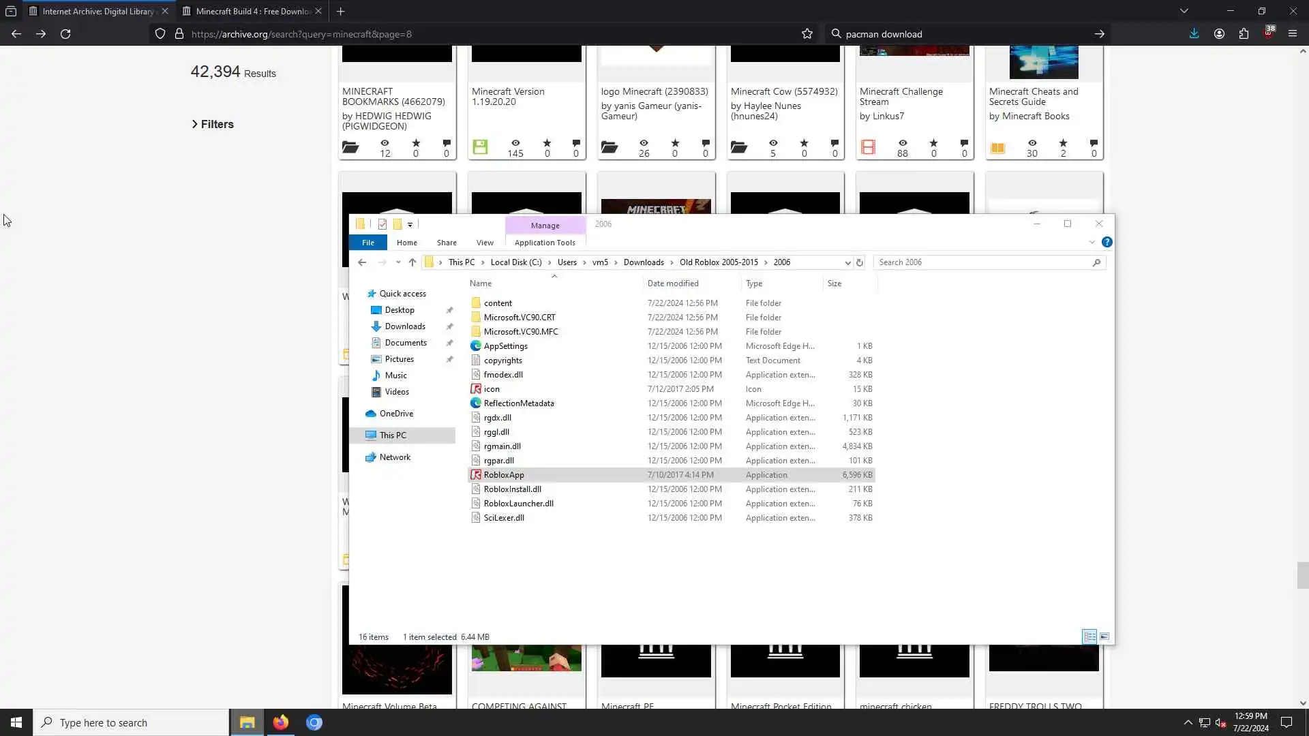
Task: Open the View ribbon tab
Action: (x=485, y=243)
